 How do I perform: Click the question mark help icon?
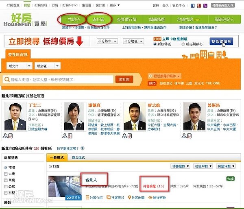[x=83, y=149]
